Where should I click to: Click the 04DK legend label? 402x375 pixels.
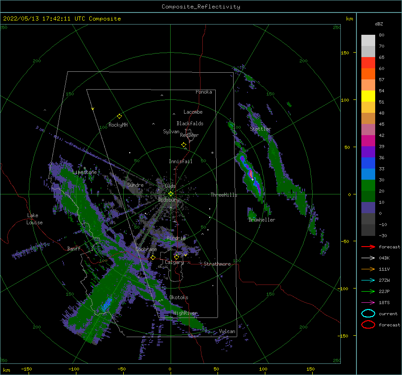coord(384,258)
